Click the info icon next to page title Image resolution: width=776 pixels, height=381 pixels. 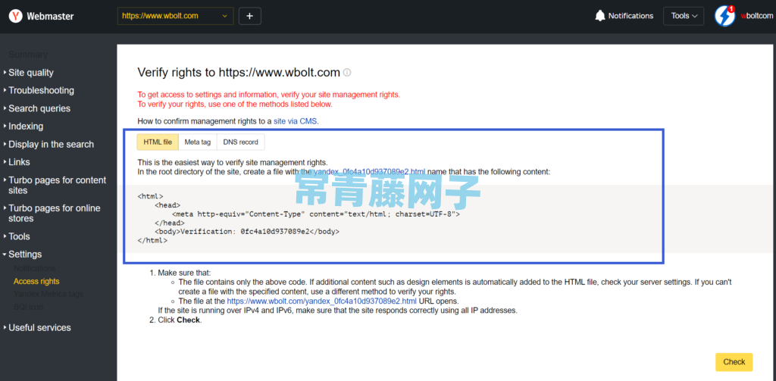(x=347, y=73)
